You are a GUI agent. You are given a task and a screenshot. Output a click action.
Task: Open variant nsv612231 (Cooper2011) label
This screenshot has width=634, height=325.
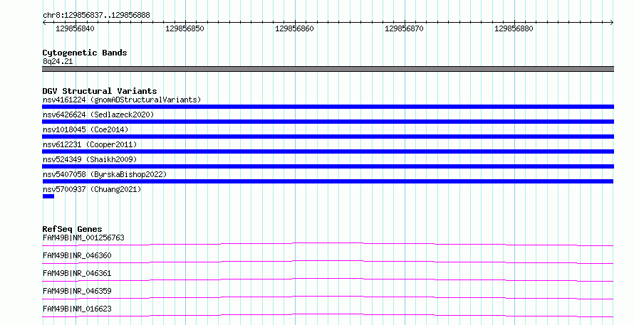(90, 144)
